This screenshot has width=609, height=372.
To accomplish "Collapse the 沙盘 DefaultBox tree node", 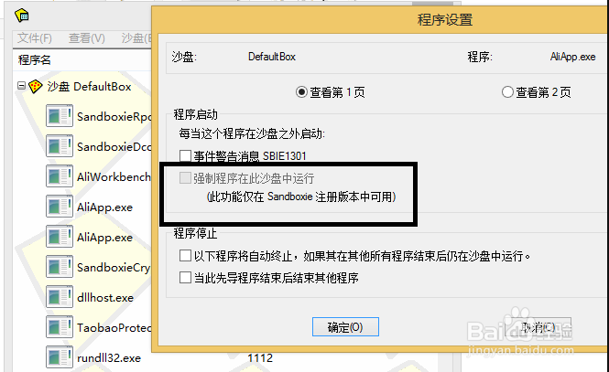I will coord(22,86).
